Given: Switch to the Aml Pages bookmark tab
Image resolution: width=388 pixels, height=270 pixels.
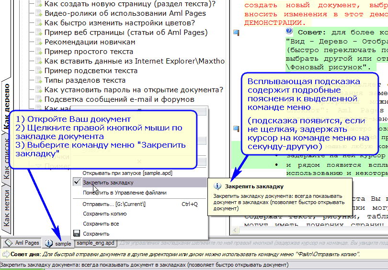Looking at the screenshot, I should [22, 243].
